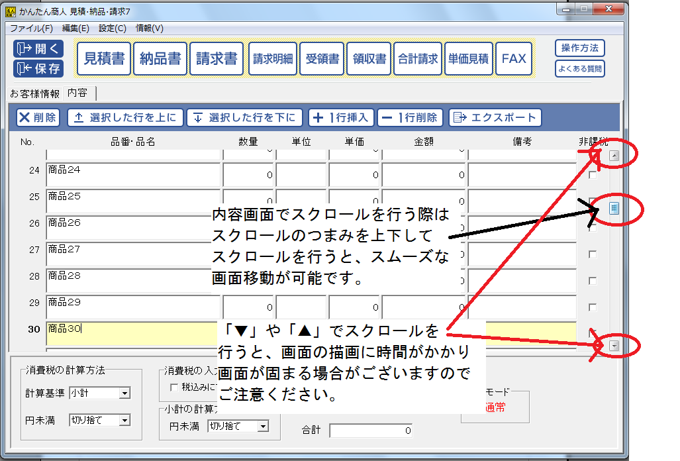Viewport: 680px width, 461px height.
Task: Click the 削除 button with X icon
Action: click(38, 117)
